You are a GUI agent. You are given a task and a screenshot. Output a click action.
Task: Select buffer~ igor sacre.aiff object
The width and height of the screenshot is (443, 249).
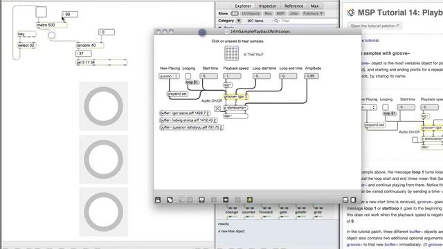[x=185, y=113]
